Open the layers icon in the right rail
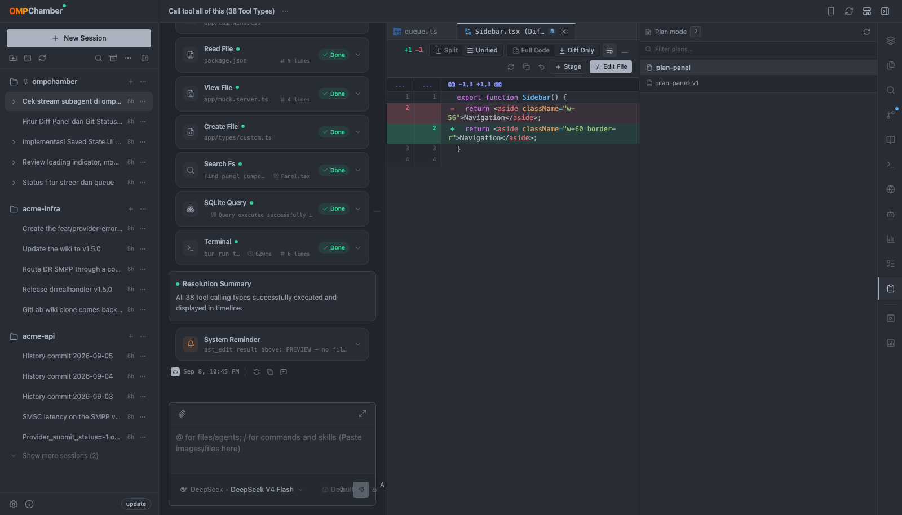 point(891,41)
